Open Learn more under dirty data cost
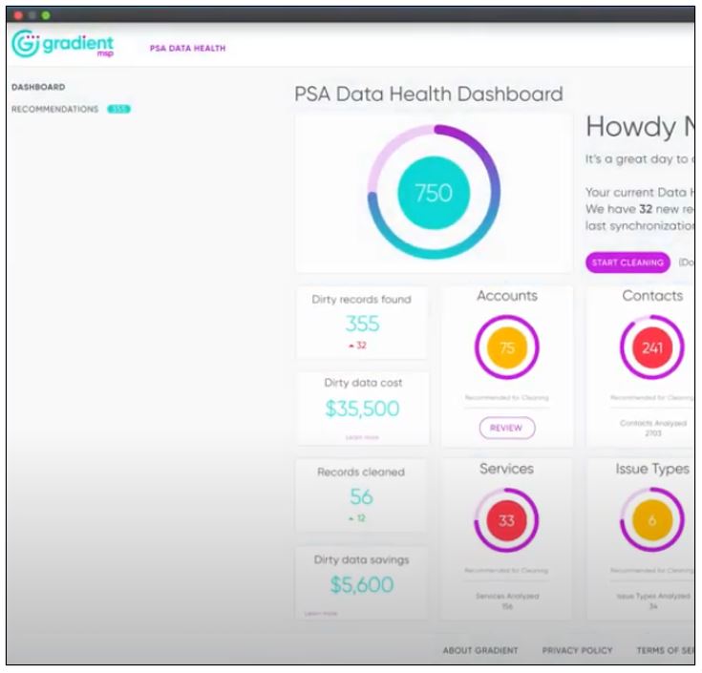The height and width of the screenshot is (673, 702). point(362,437)
